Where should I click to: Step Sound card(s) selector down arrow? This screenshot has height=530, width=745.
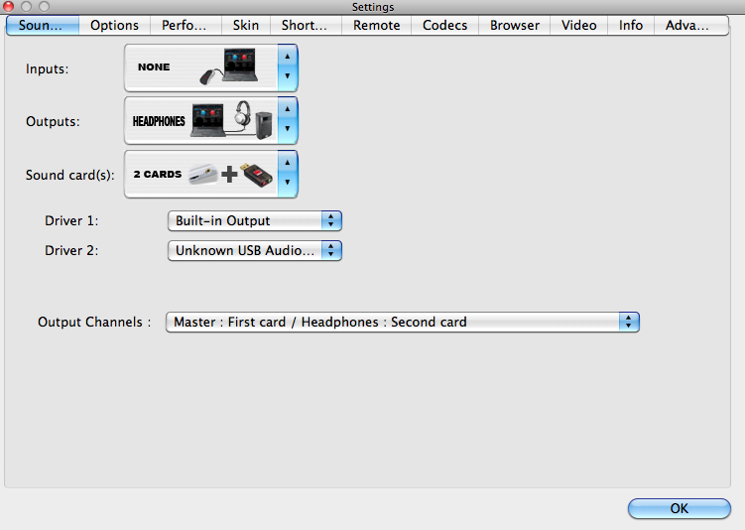coord(288,182)
